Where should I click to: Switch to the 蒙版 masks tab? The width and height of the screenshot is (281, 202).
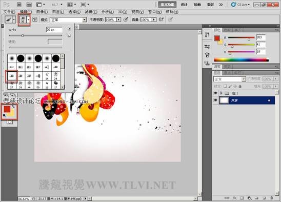(227, 67)
